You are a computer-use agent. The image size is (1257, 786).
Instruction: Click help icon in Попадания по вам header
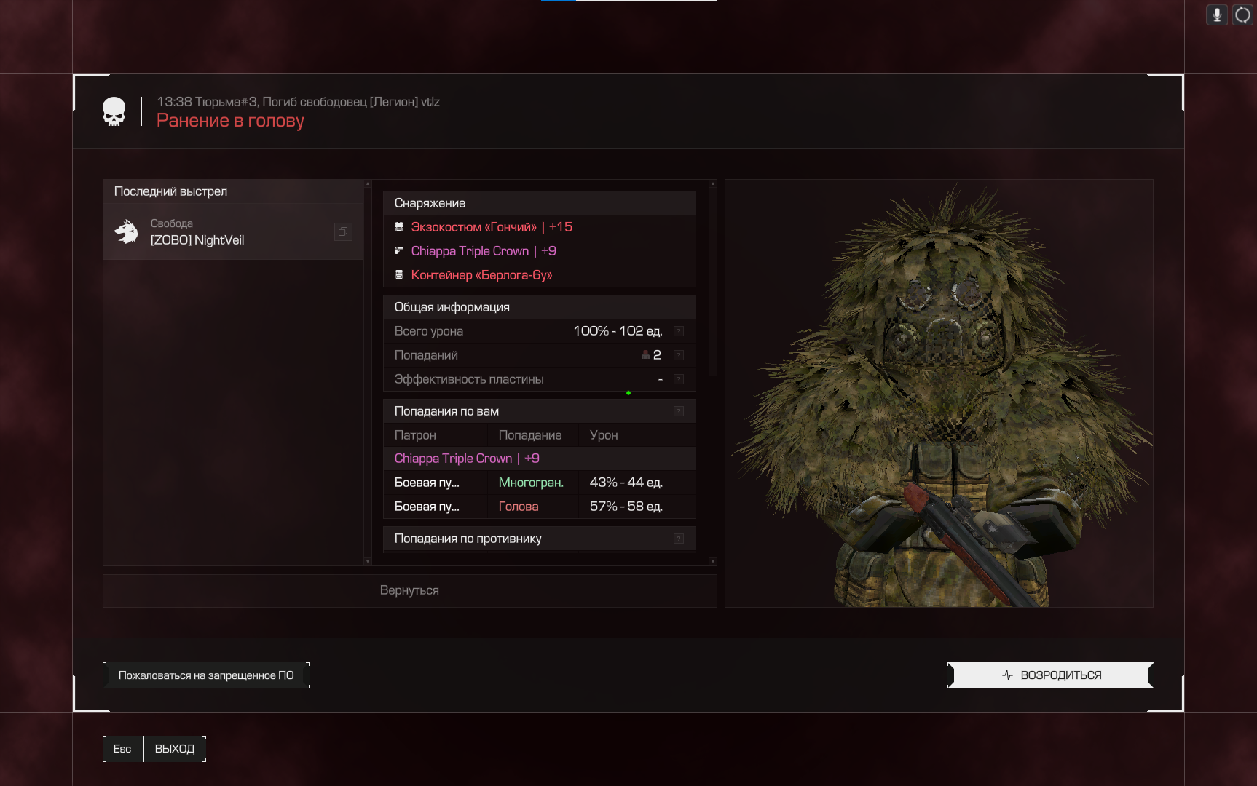679,411
